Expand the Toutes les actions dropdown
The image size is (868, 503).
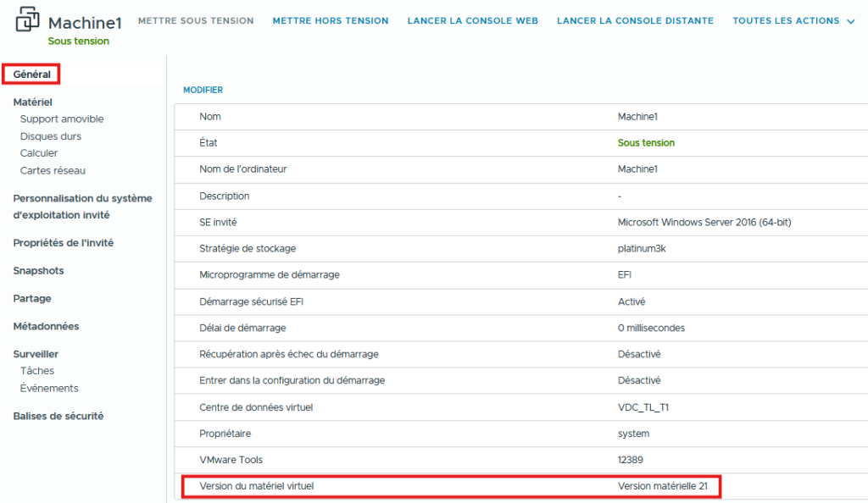coord(793,21)
